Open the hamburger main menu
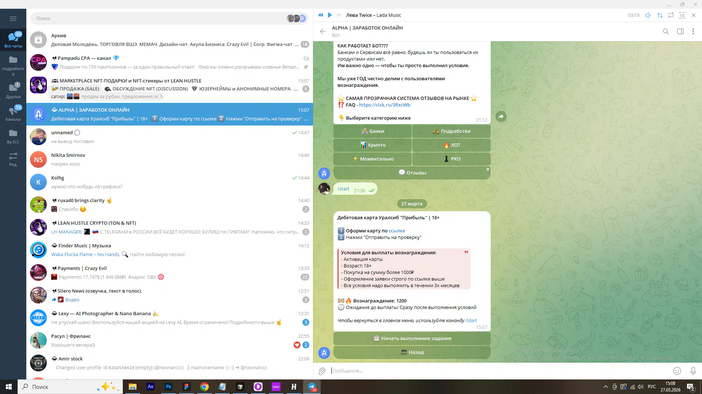The image size is (702, 394). 13,19
